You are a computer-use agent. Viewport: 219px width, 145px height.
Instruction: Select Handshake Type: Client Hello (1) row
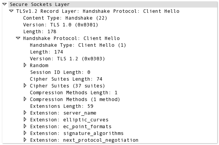78,45
